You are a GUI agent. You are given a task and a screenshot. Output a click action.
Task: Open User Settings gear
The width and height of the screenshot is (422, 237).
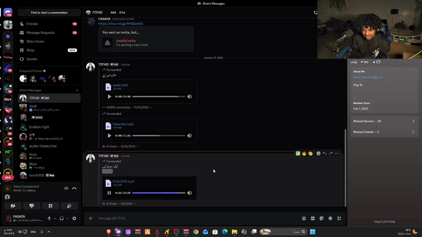(x=74, y=218)
